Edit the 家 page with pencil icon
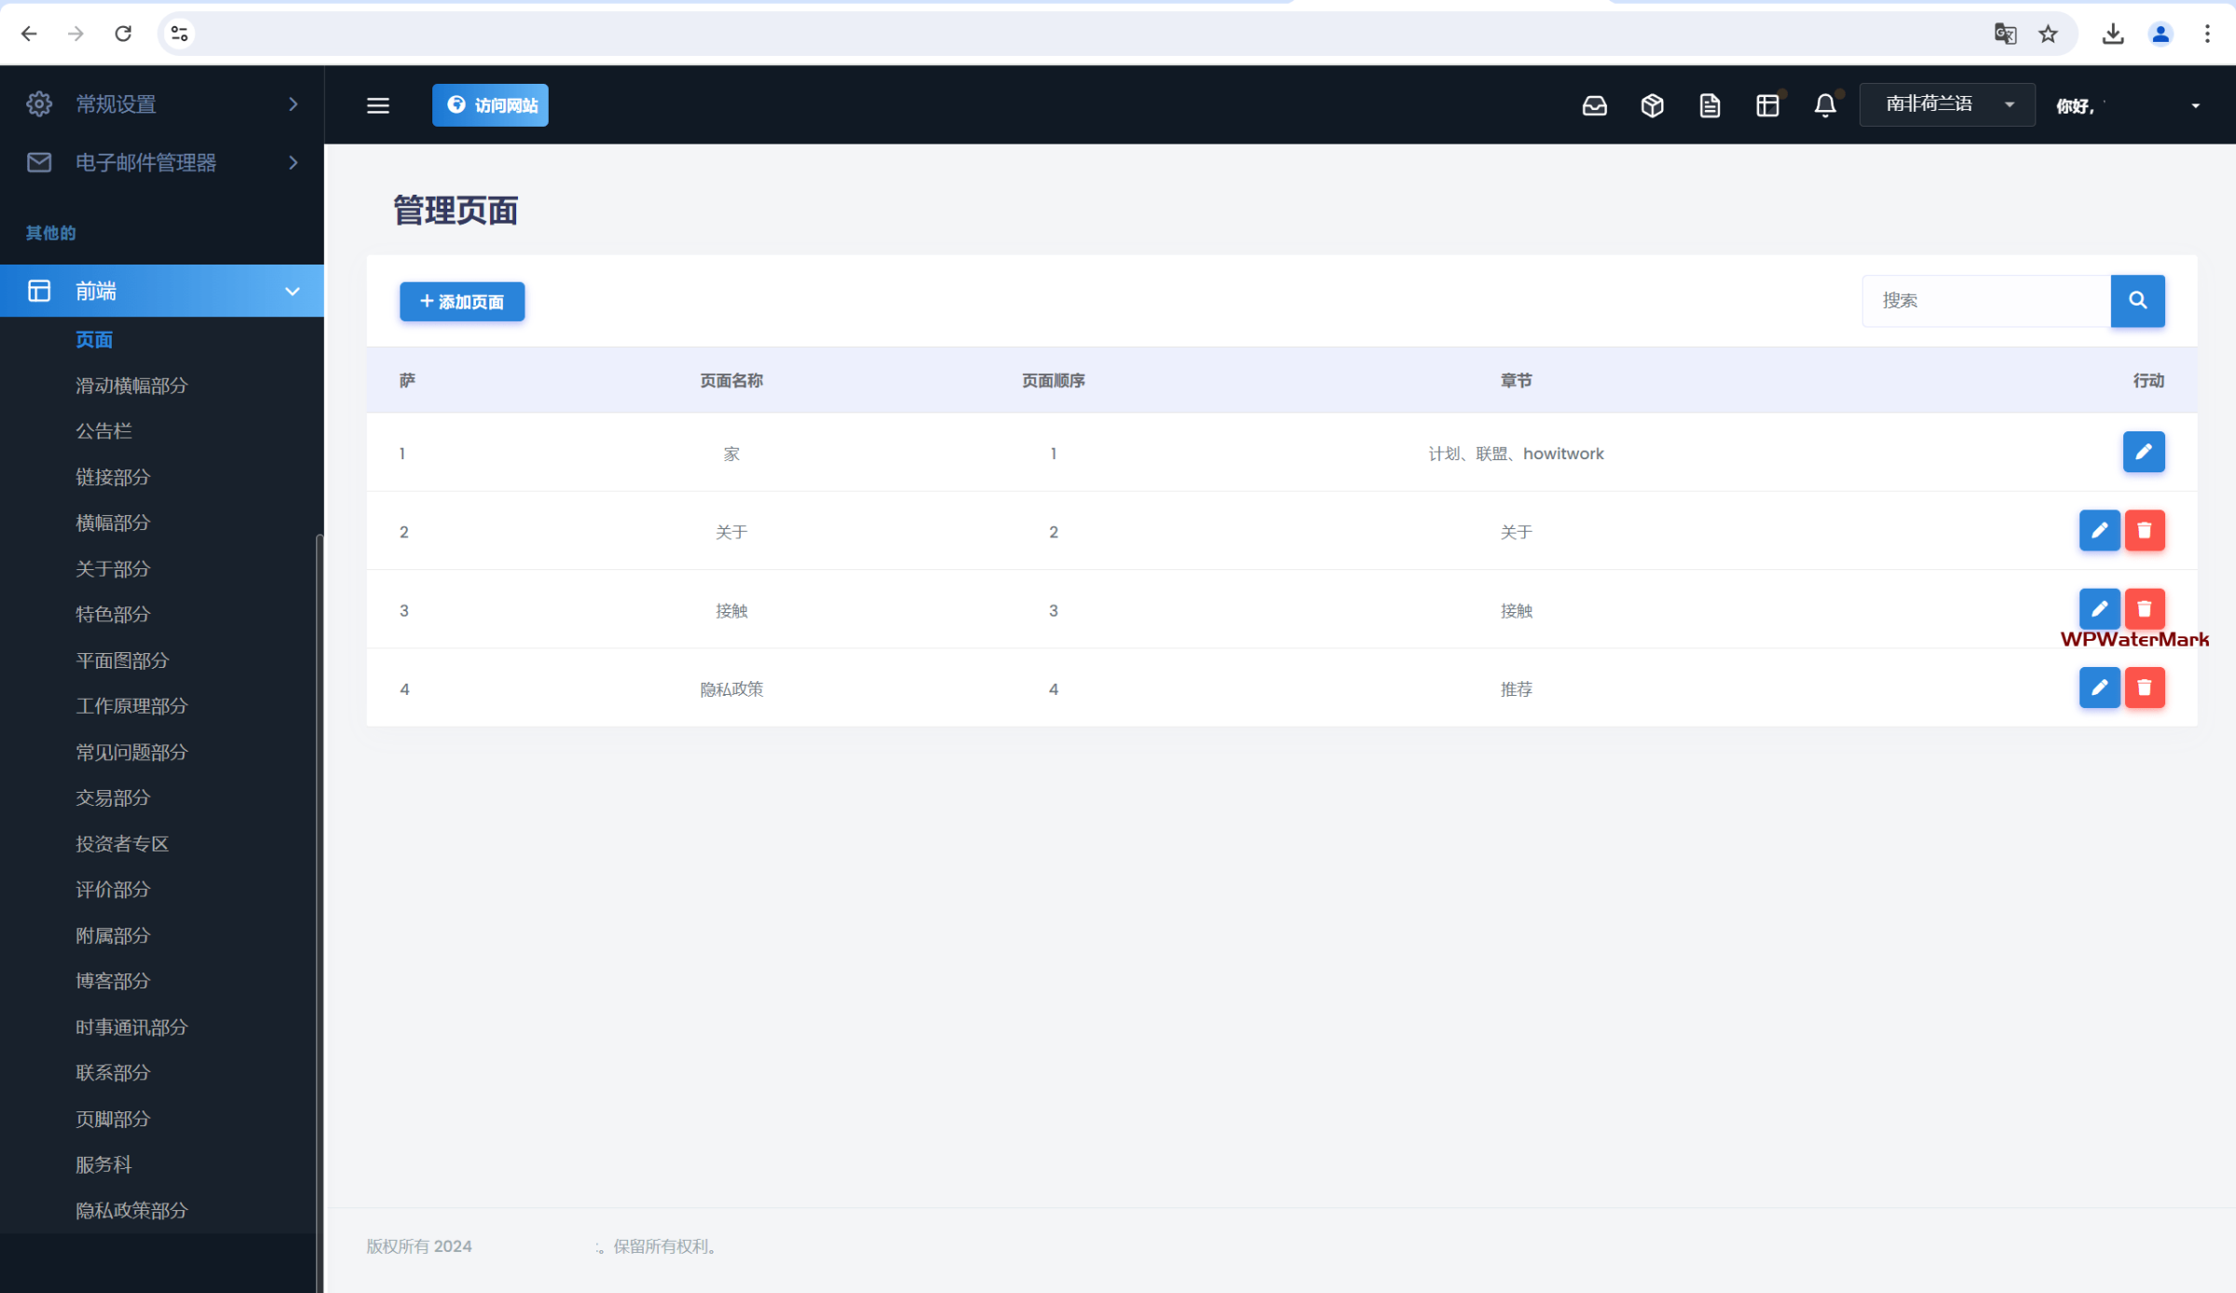The width and height of the screenshot is (2236, 1293). (x=2143, y=452)
